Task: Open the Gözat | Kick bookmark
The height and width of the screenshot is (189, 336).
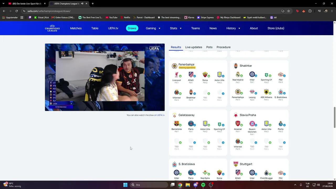Action: click(x=41, y=18)
